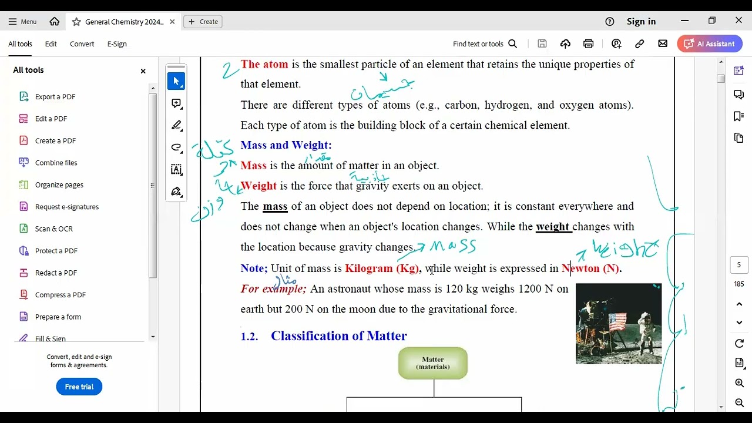Open the Help question mark icon
This screenshot has width=752, height=423.
(x=610, y=22)
